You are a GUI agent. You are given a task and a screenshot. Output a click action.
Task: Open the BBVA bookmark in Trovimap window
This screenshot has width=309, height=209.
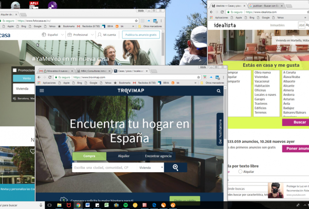pos(164,83)
